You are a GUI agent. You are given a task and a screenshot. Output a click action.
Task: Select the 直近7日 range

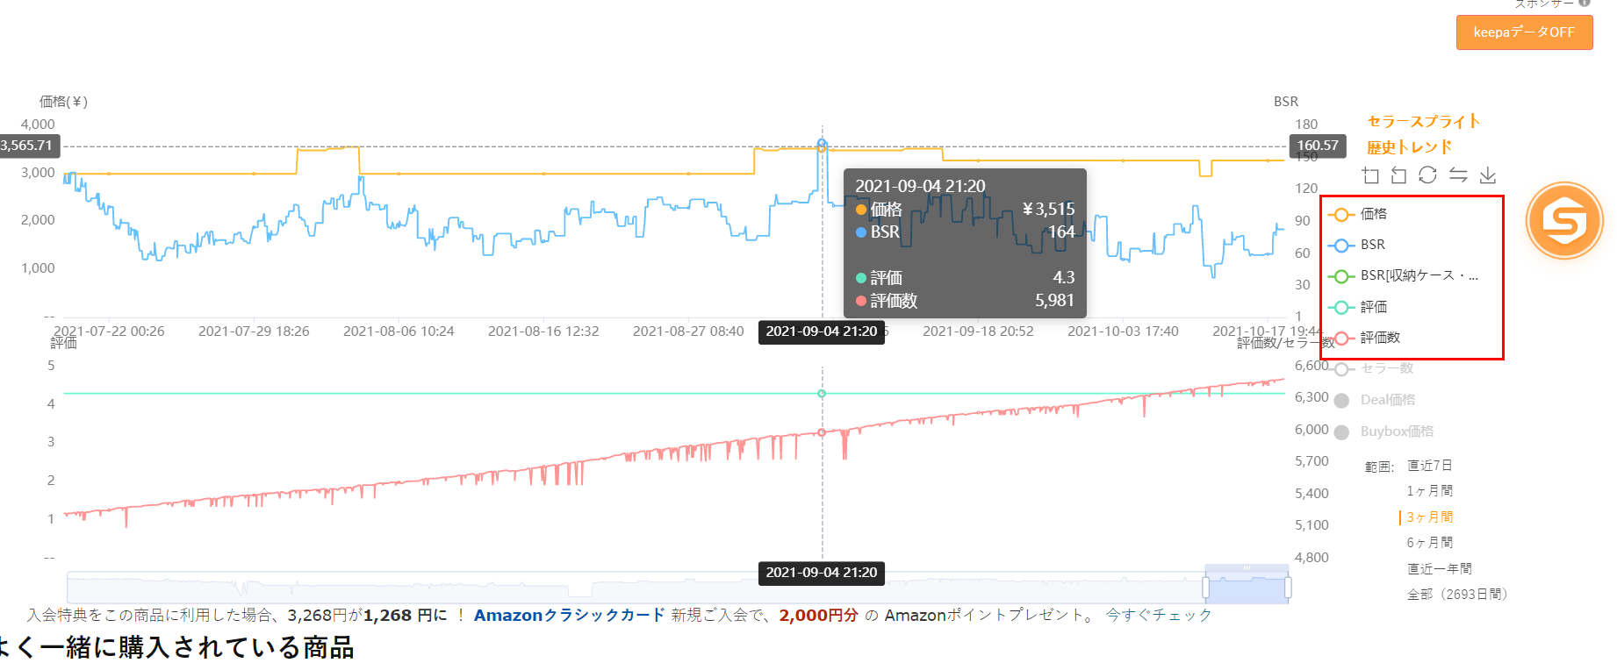[1429, 466]
